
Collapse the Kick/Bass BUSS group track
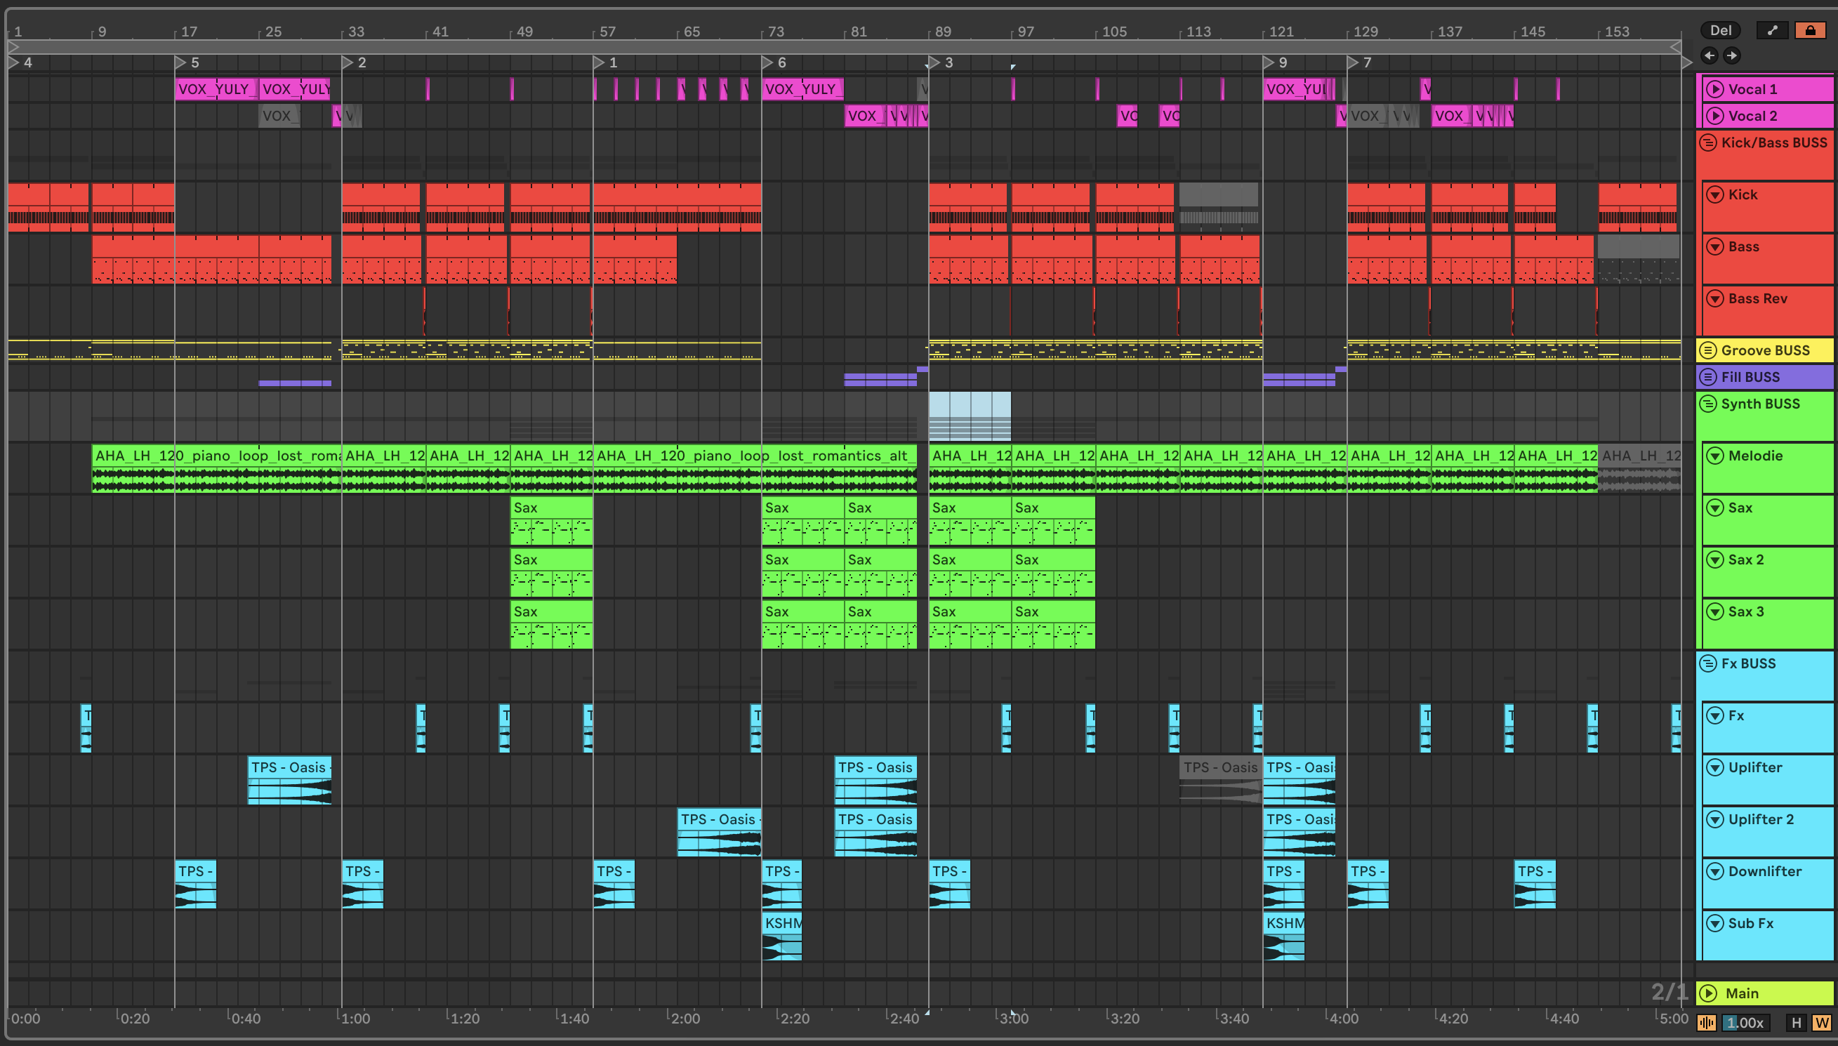tap(1708, 143)
